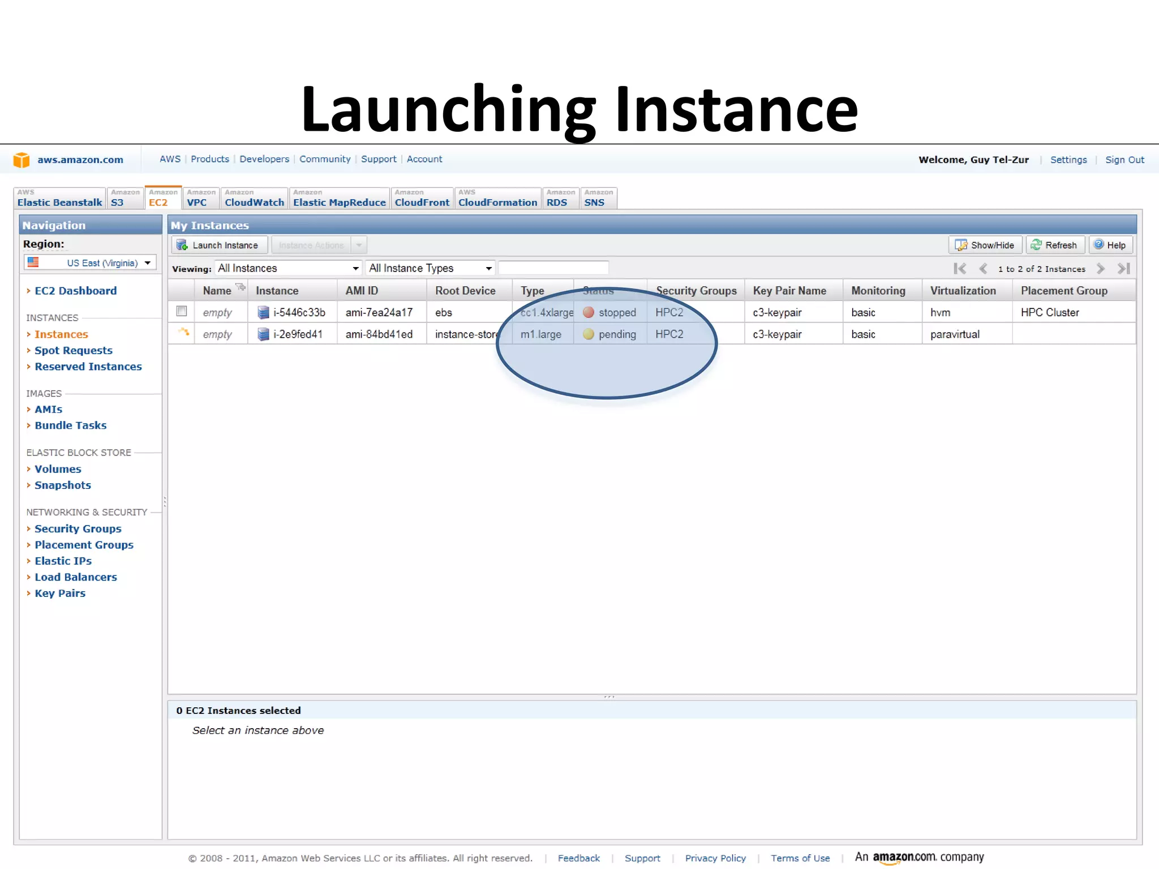This screenshot has width=1159, height=869.
Task: Open EC2 Dashboard in navigation
Action: pos(76,291)
